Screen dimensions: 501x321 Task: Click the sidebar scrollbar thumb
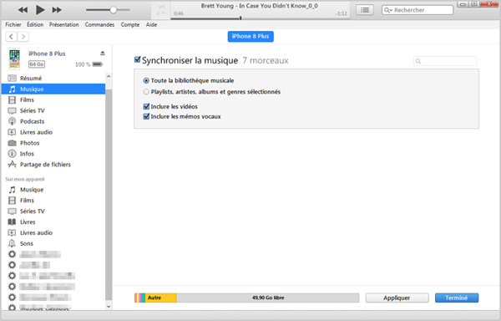[x=109, y=195]
